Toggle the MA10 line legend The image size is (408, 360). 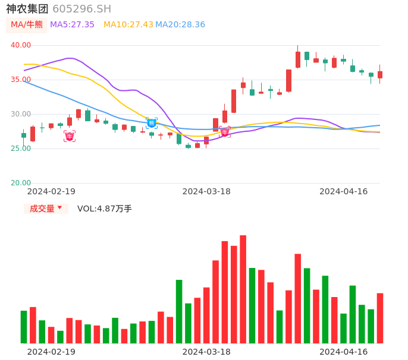pos(128,25)
